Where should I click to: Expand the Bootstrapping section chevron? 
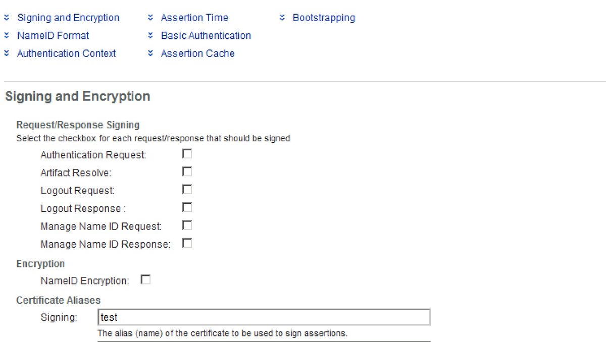coord(281,17)
